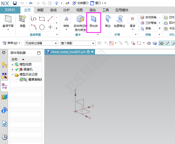Viewport: 175px width, 144px height.
Task: Click the Copy icon in top toolbar
Action: (44, 3)
